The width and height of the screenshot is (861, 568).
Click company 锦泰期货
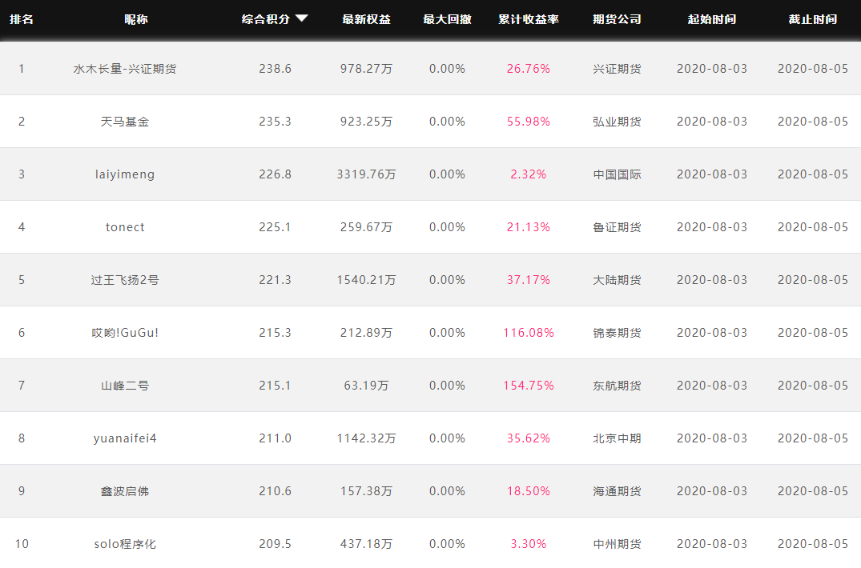617,333
